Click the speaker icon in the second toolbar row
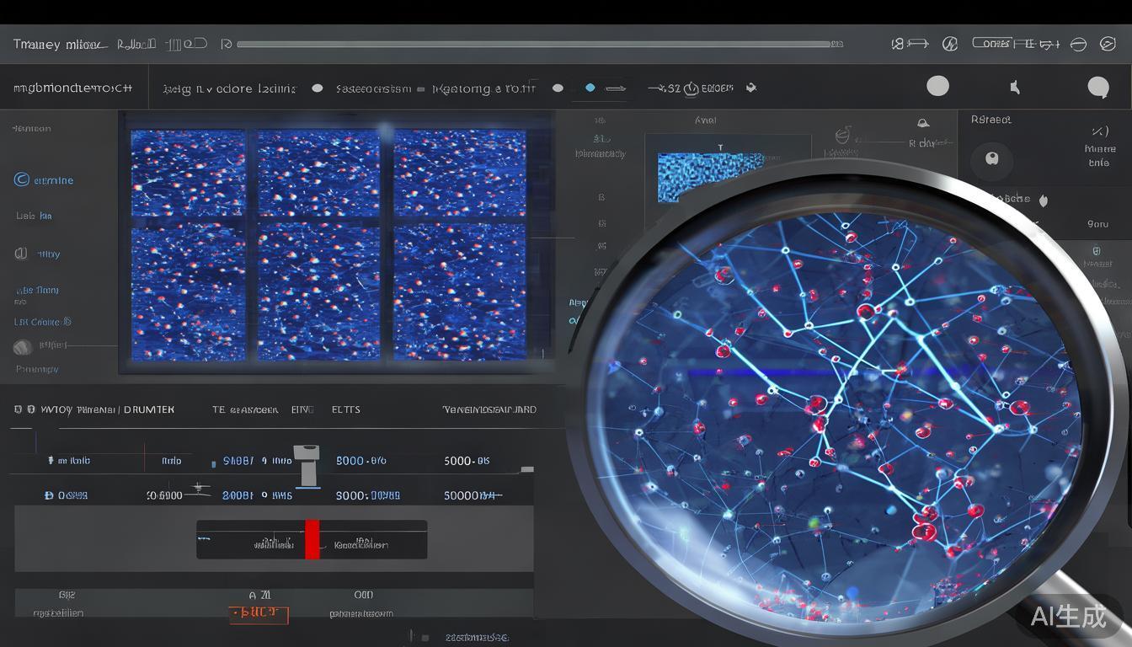This screenshot has height=647, width=1132. coord(1016,87)
